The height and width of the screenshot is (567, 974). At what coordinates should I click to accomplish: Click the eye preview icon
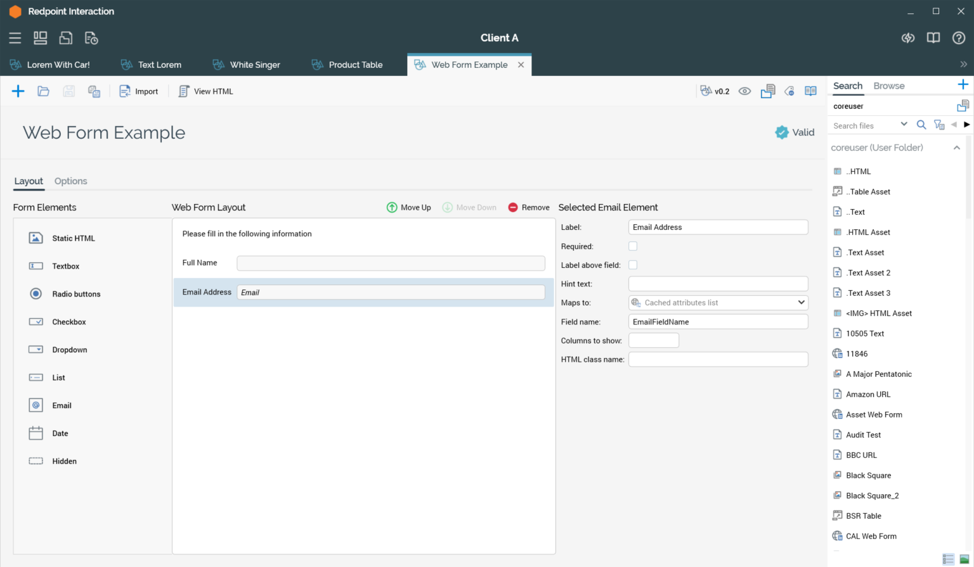coord(744,91)
